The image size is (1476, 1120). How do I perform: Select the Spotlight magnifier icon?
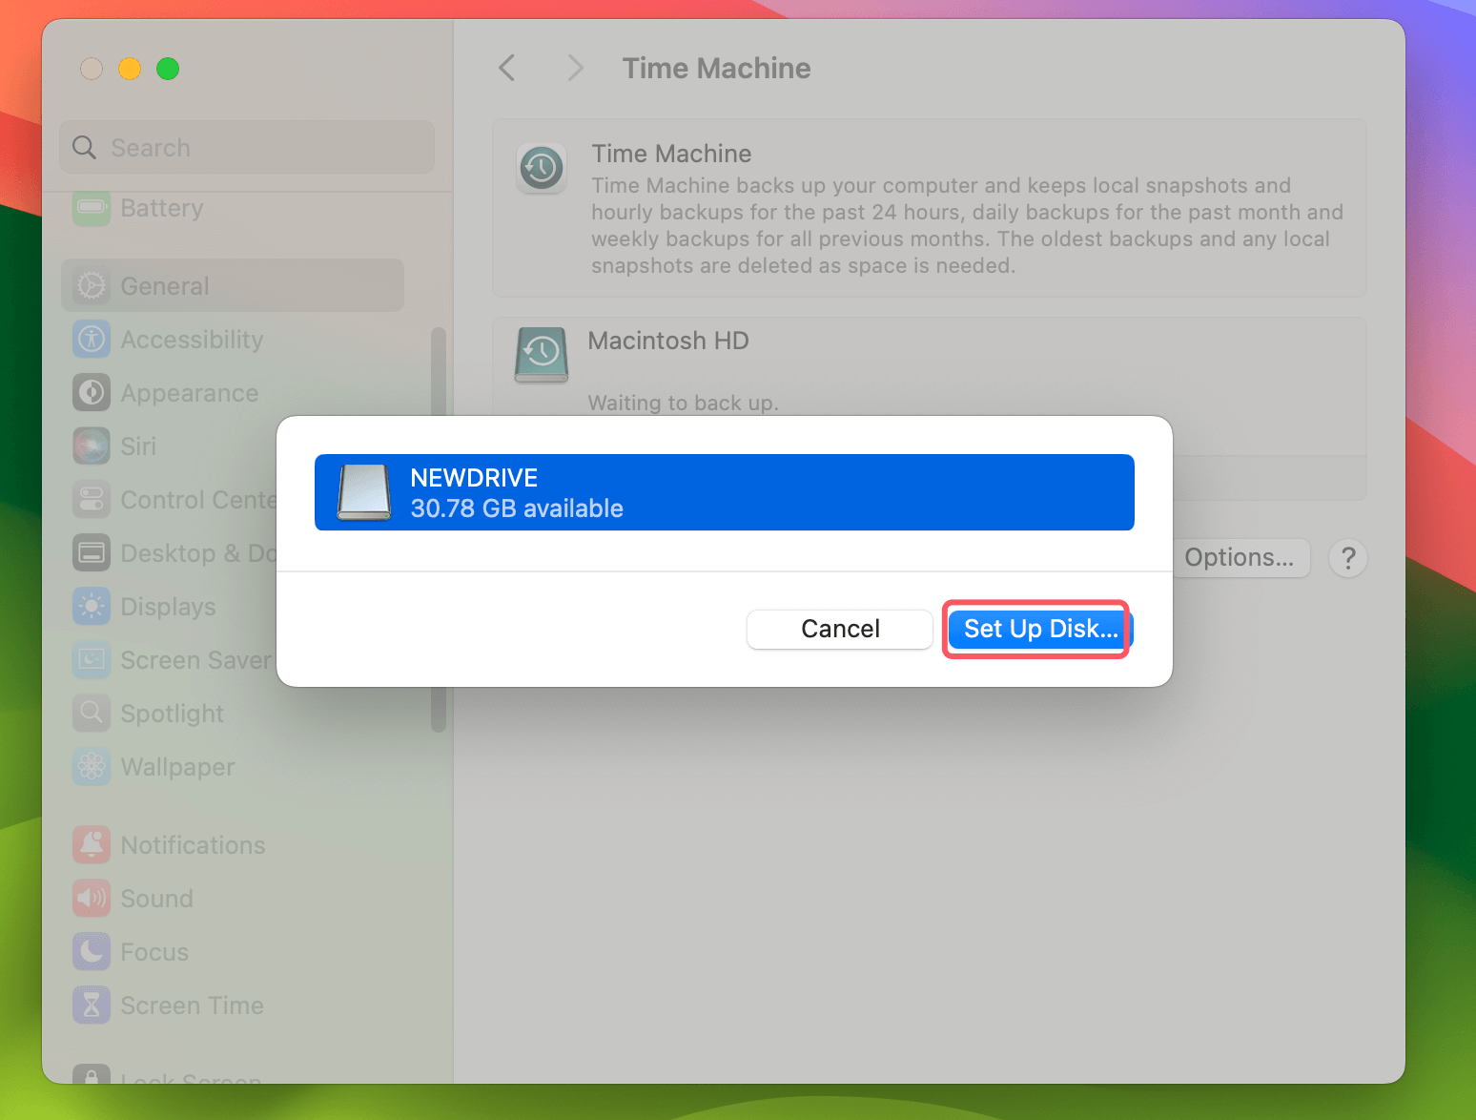tap(91, 713)
